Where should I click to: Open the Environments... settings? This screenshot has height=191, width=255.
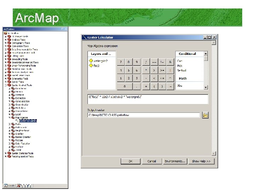tap(175, 161)
